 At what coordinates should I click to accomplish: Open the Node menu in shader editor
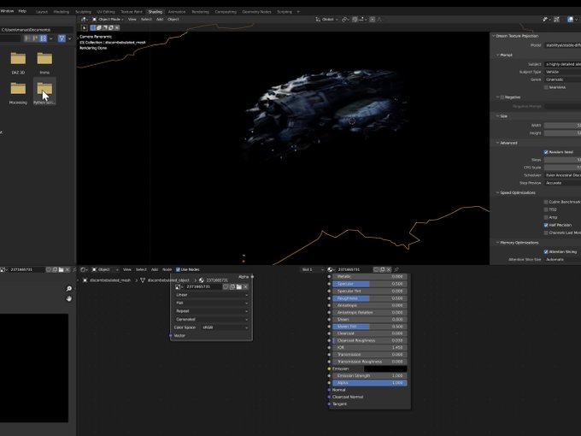[x=167, y=269]
